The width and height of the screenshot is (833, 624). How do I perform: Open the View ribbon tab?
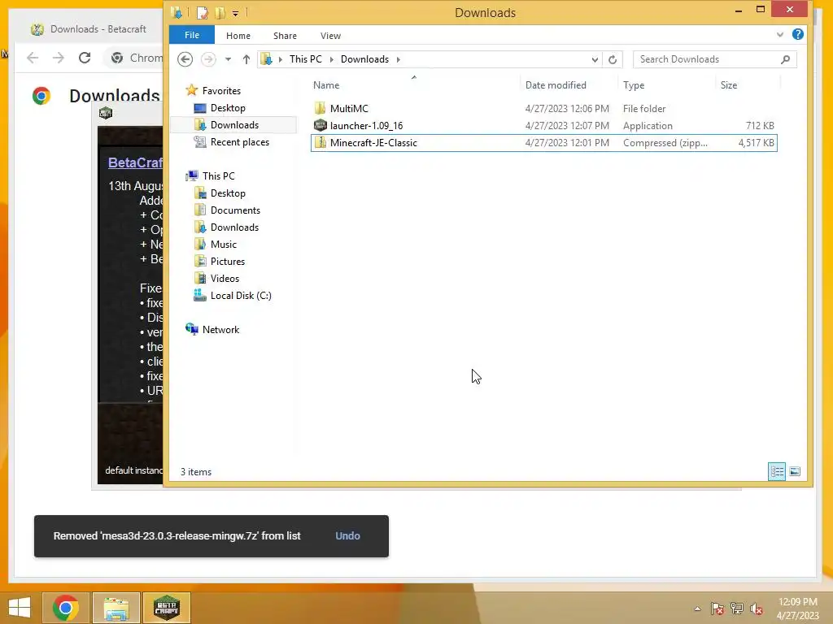coord(330,36)
